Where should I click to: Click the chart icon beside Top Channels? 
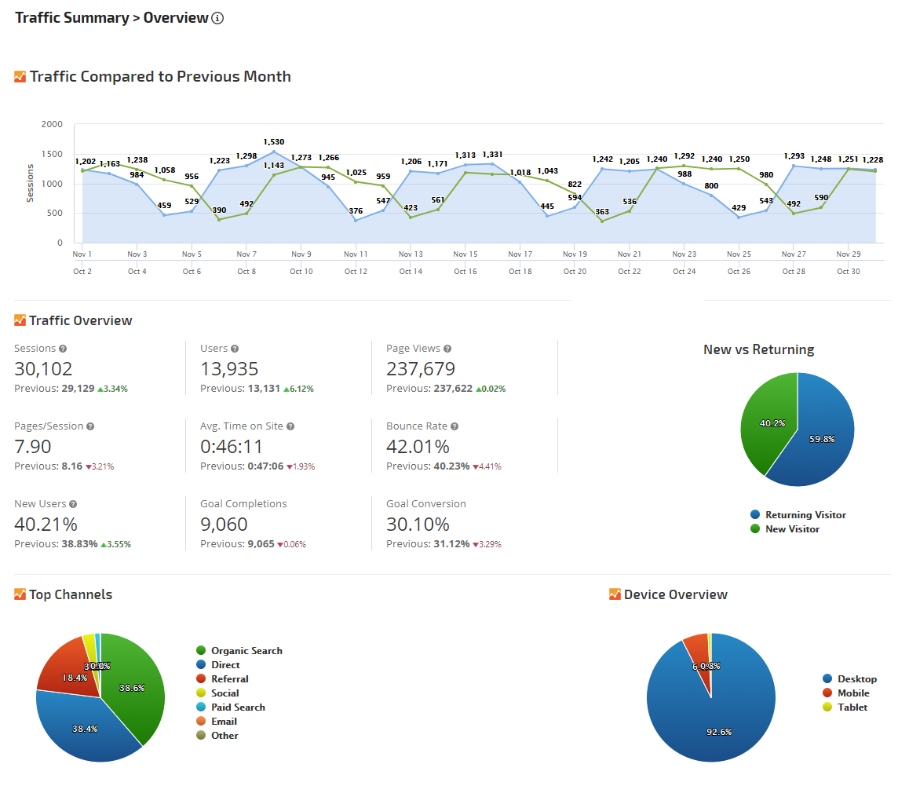tap(20, 594)
